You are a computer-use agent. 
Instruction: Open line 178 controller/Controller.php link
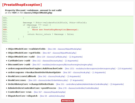pyautogui.click(x=79, y=88)
